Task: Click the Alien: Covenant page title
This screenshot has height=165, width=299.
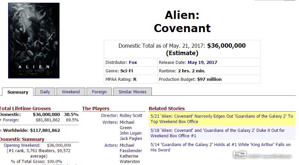Action: (x=182, y=22)
